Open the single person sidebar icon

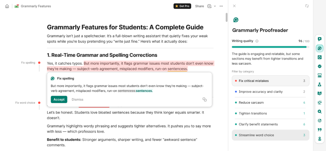[320, 84]
